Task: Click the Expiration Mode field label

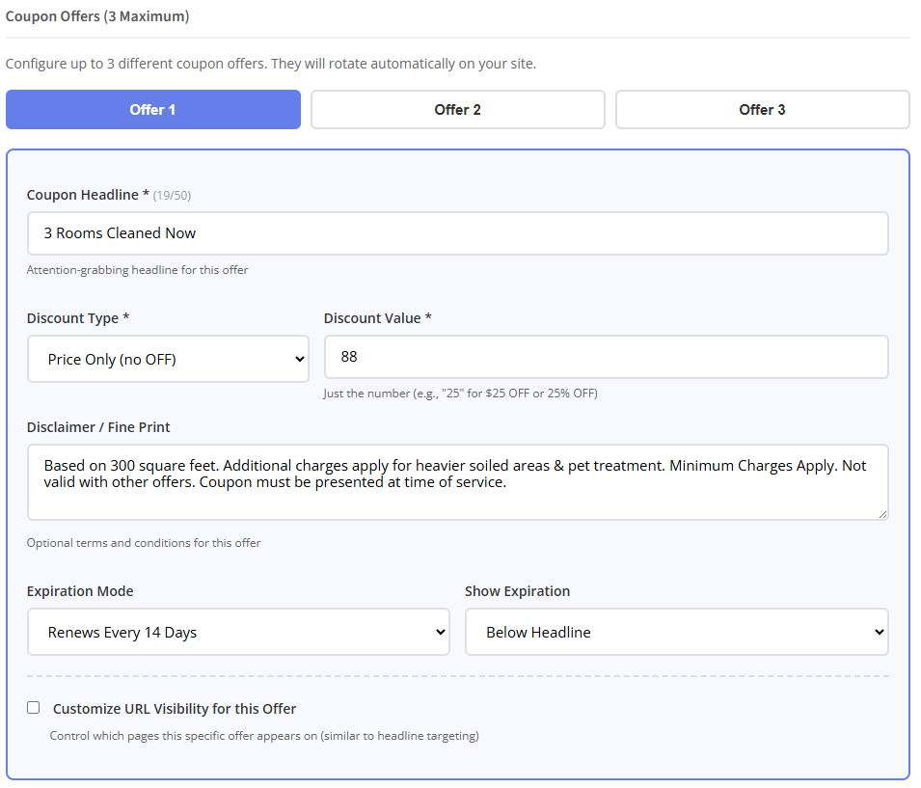Action: coord(80,591)
